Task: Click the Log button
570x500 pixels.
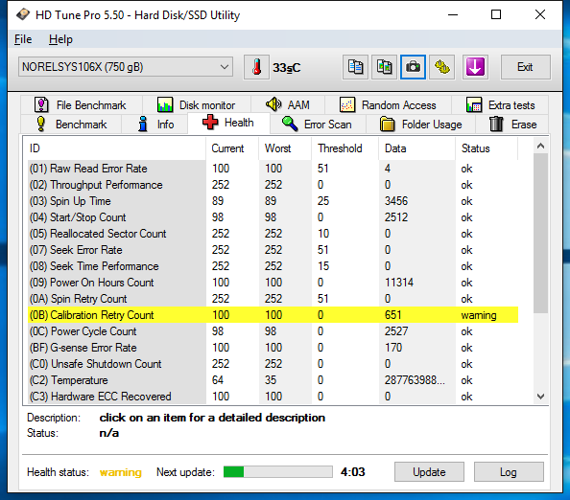Action: [509, 472]
